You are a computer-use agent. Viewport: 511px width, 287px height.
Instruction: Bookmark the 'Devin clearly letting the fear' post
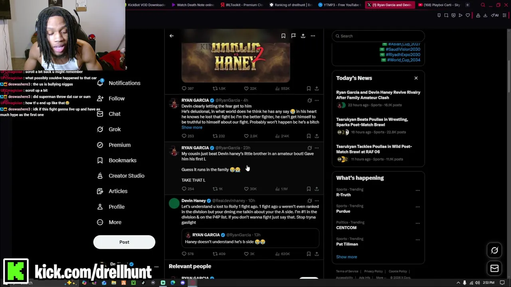tap(309, 136)
